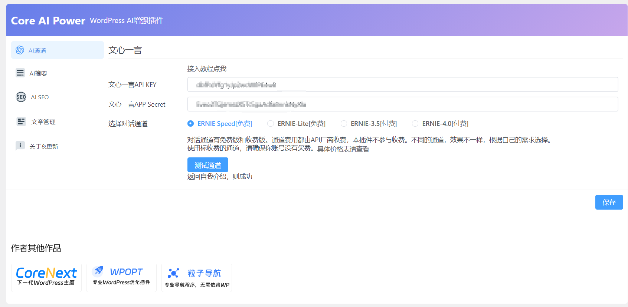Open the AI SEO section
Viewport: 628px width, 307px height.
[x=58, y=97]
